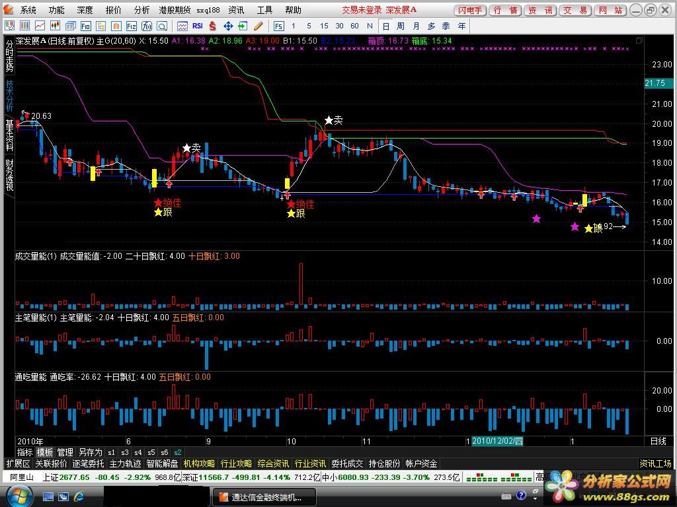Click the 资讯工场 link

655,463
